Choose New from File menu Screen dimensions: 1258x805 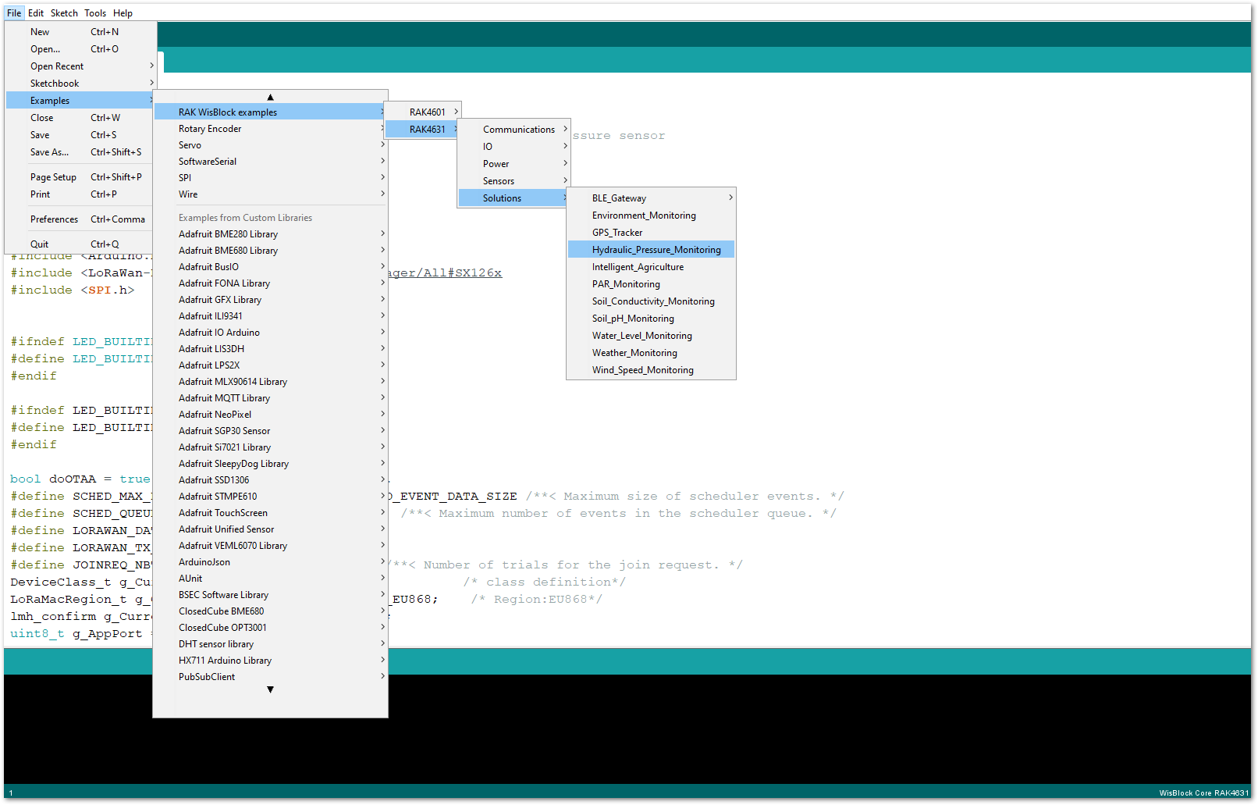point(81,32)
